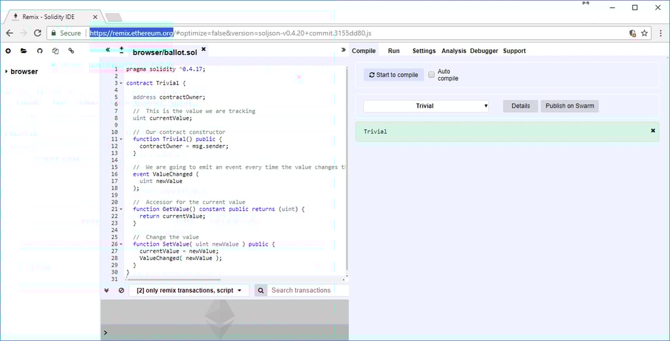Create a new file with plus-circle icon

tap(8, 51)
